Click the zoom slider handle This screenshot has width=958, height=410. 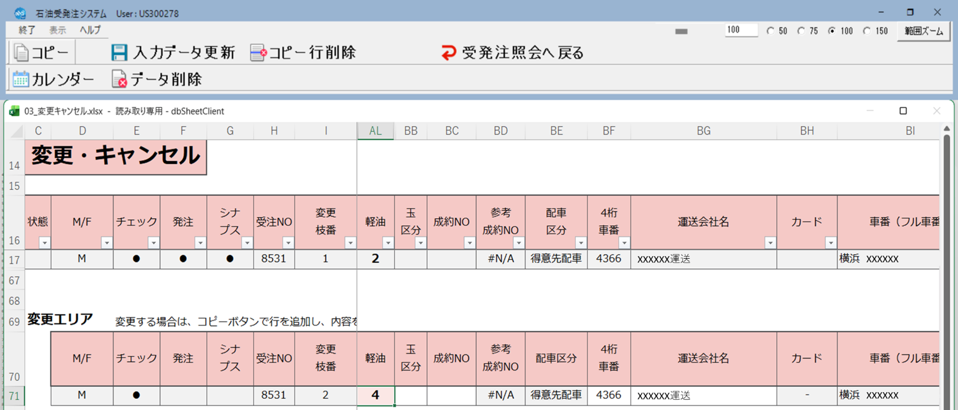(681, 32)
